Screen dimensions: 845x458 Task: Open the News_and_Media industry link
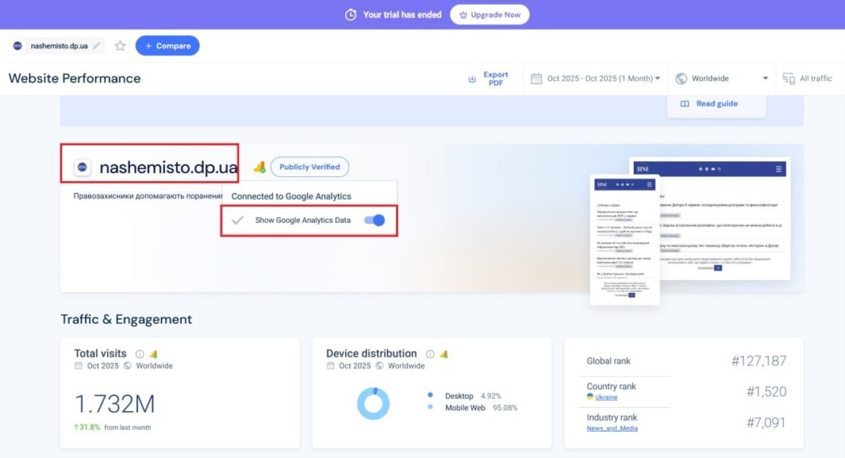point(612,428)
